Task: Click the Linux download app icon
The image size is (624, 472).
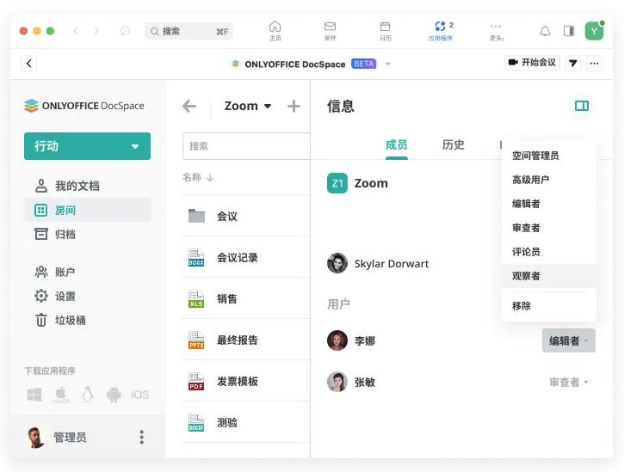Action: pyautogui.click(x=88, y=395)
